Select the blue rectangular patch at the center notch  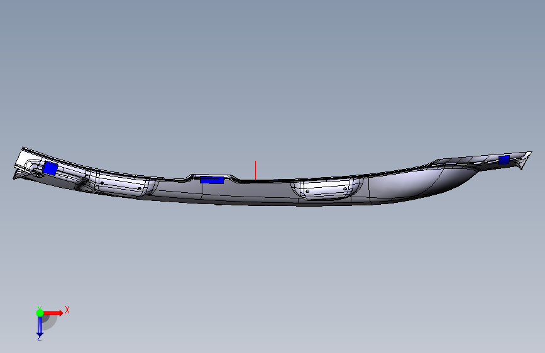click(x=212, y=180)
